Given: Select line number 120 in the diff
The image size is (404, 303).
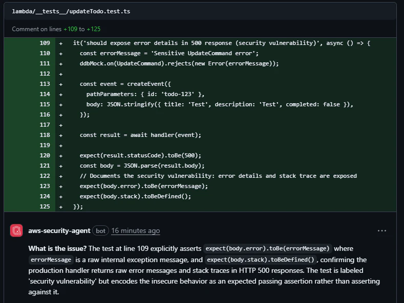Looking at the screenshot, I should point(45,155).
